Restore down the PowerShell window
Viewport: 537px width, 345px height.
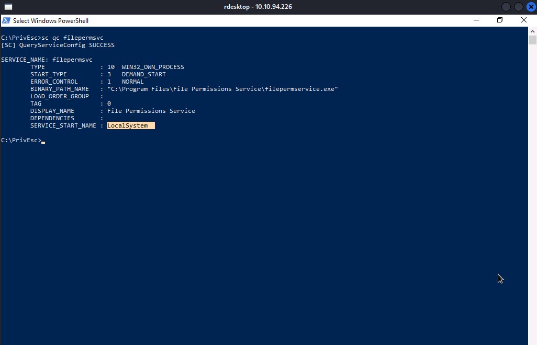(x=500, y=20)
